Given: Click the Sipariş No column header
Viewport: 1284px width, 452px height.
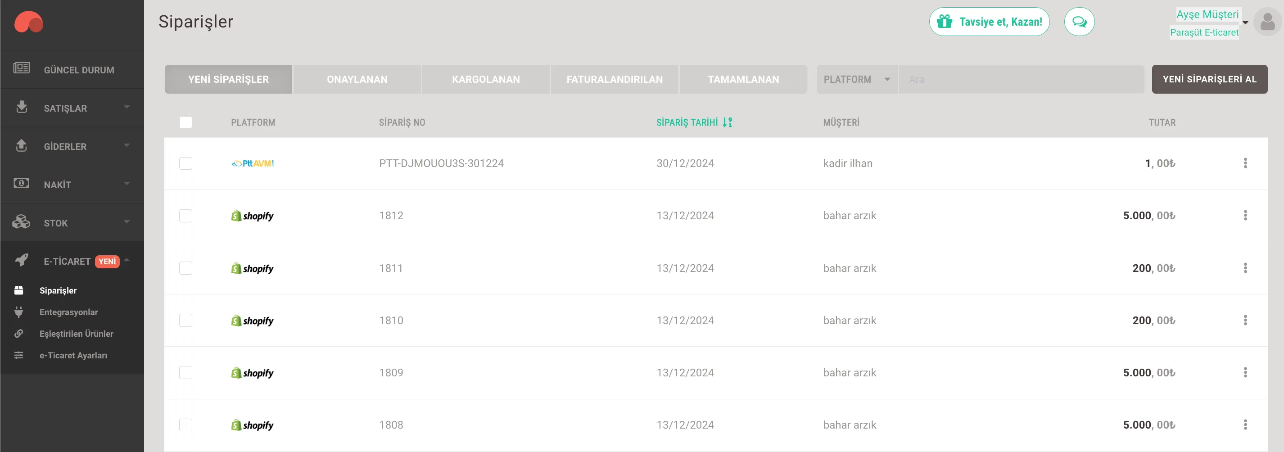Looking at the screenshot, I should click(402, 122).
